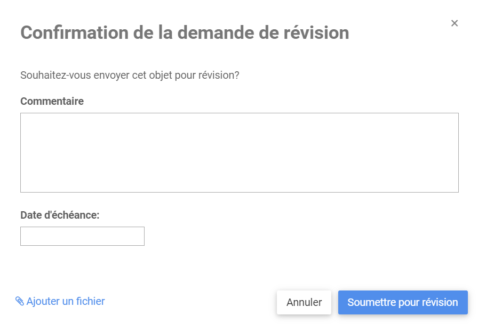Submit with Soumettre pour révision button

[x=403, y=302]
